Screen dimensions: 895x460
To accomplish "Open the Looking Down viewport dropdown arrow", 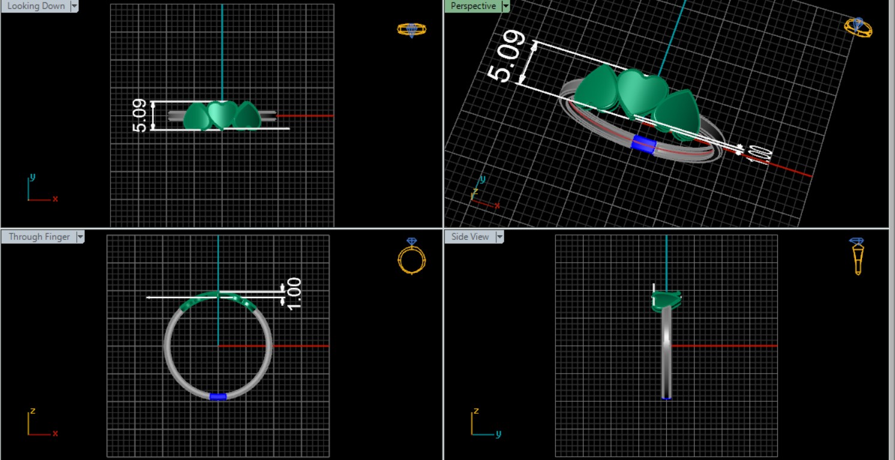I will click(x=74, y=6).
